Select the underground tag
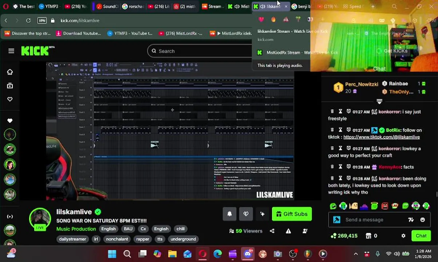 [183, 239]
